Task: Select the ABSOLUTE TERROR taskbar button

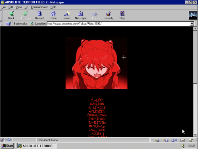Action: tap(36, 146)
